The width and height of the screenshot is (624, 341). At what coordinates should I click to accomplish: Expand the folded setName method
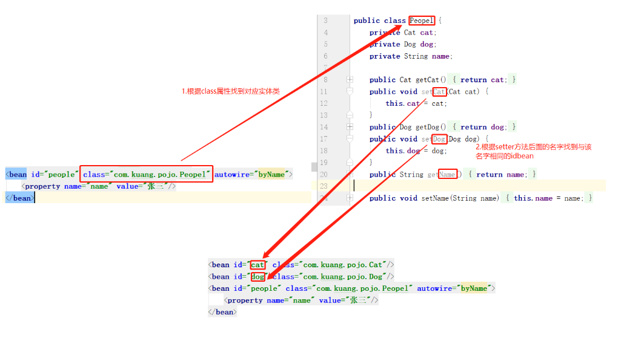(x=350, y=198)
